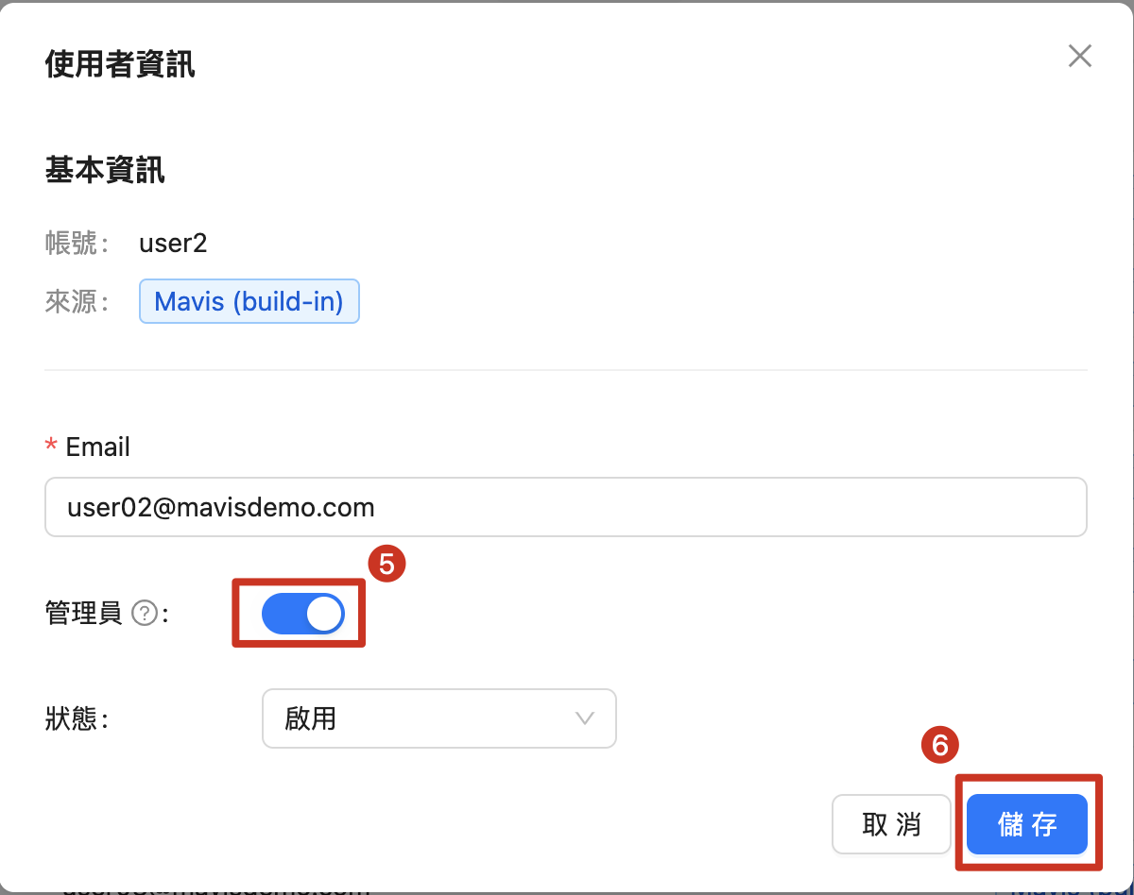Click the 基本資訊 section heading
Screen dimensions: 1134x895
coord(105,170)
